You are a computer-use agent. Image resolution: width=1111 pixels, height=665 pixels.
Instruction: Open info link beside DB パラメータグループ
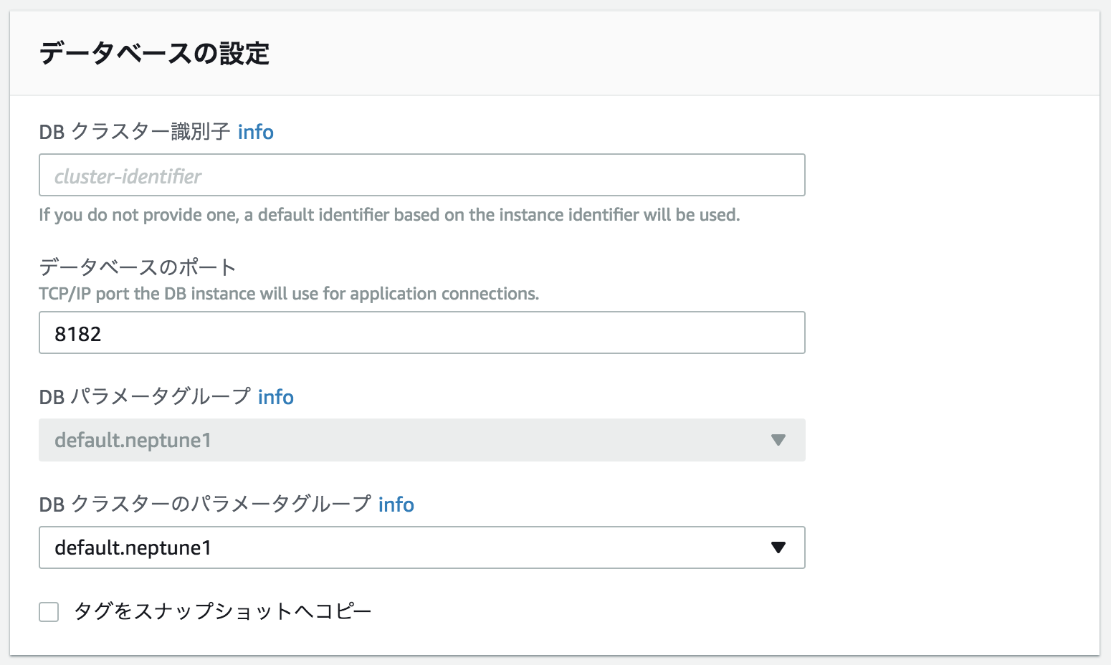tap(275, 397)
